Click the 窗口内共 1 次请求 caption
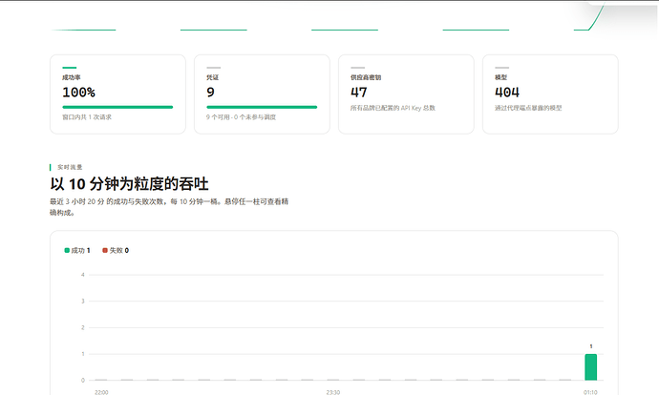Image resolution: width=659 pixels, height=395 pixels. click(x=87, y=117)
